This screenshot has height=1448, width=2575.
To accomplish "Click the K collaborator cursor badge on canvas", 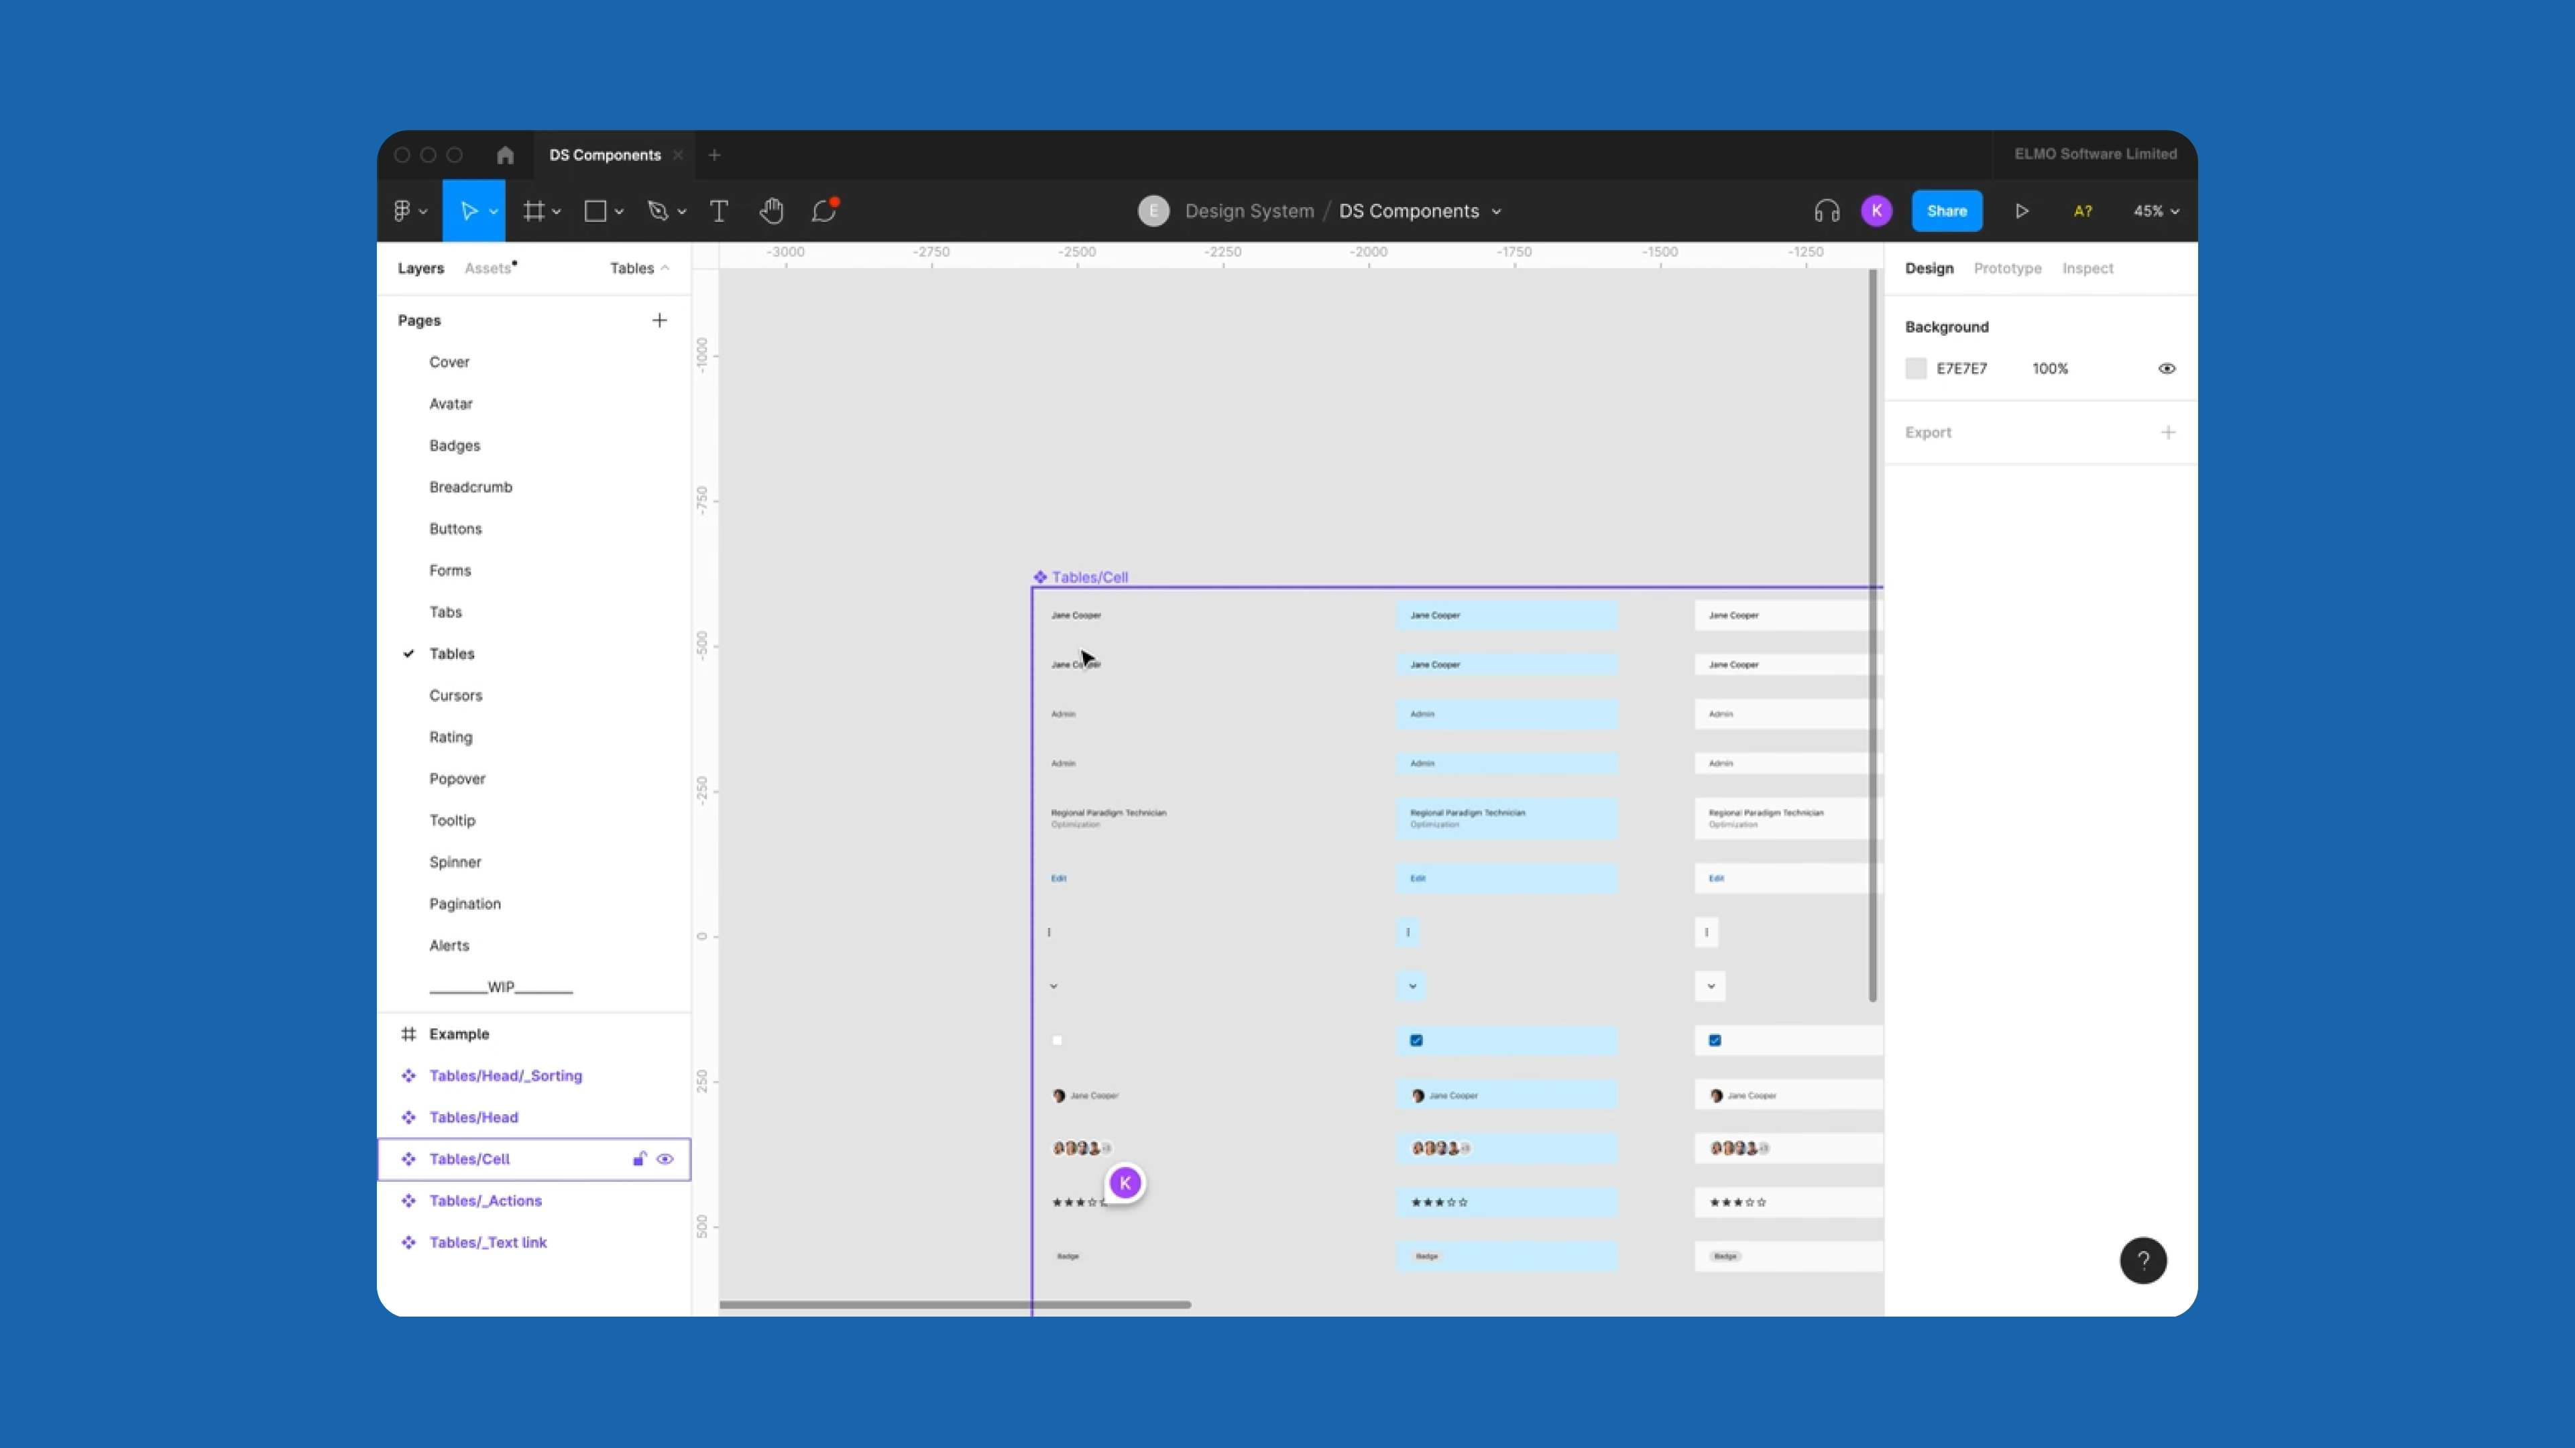I will [1125, 1183].
